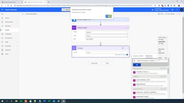The width and height of the screenshot is (184, 103).
Task: Open AI Builder in the sidebar
Action: [8, 46]
